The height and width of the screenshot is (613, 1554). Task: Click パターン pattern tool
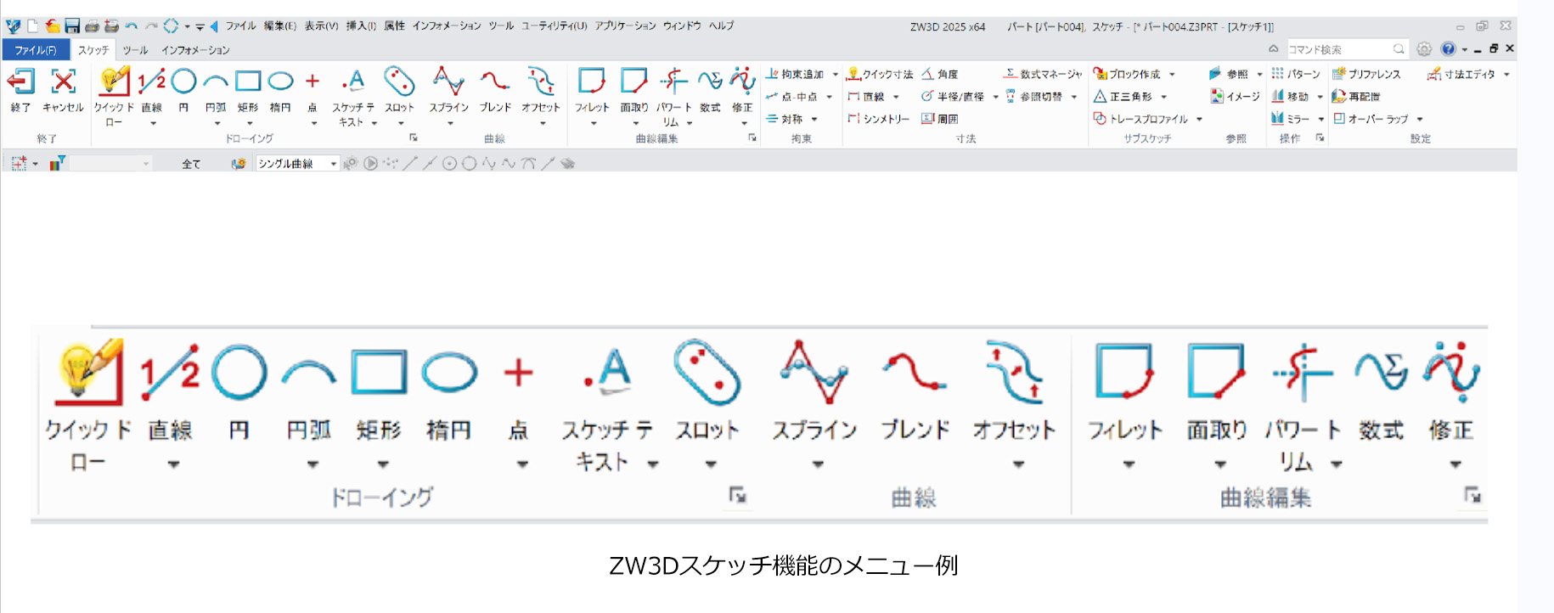(x=1296, y=74)
